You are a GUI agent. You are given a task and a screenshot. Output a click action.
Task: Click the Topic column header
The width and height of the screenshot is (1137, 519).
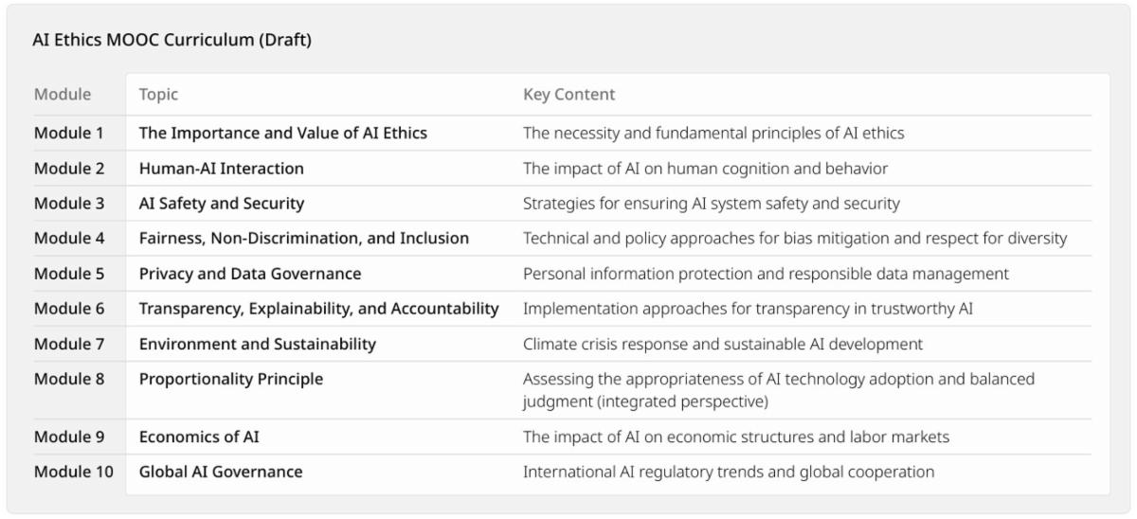point(158,95)
